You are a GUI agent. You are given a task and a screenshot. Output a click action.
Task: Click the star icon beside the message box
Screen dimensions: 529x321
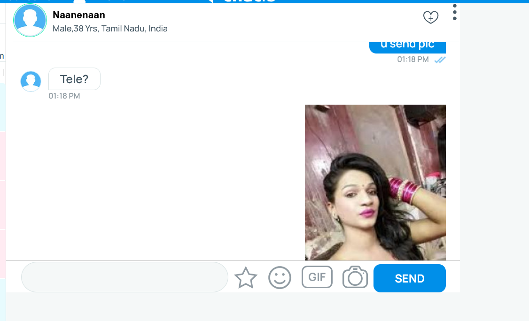point(246,278)
